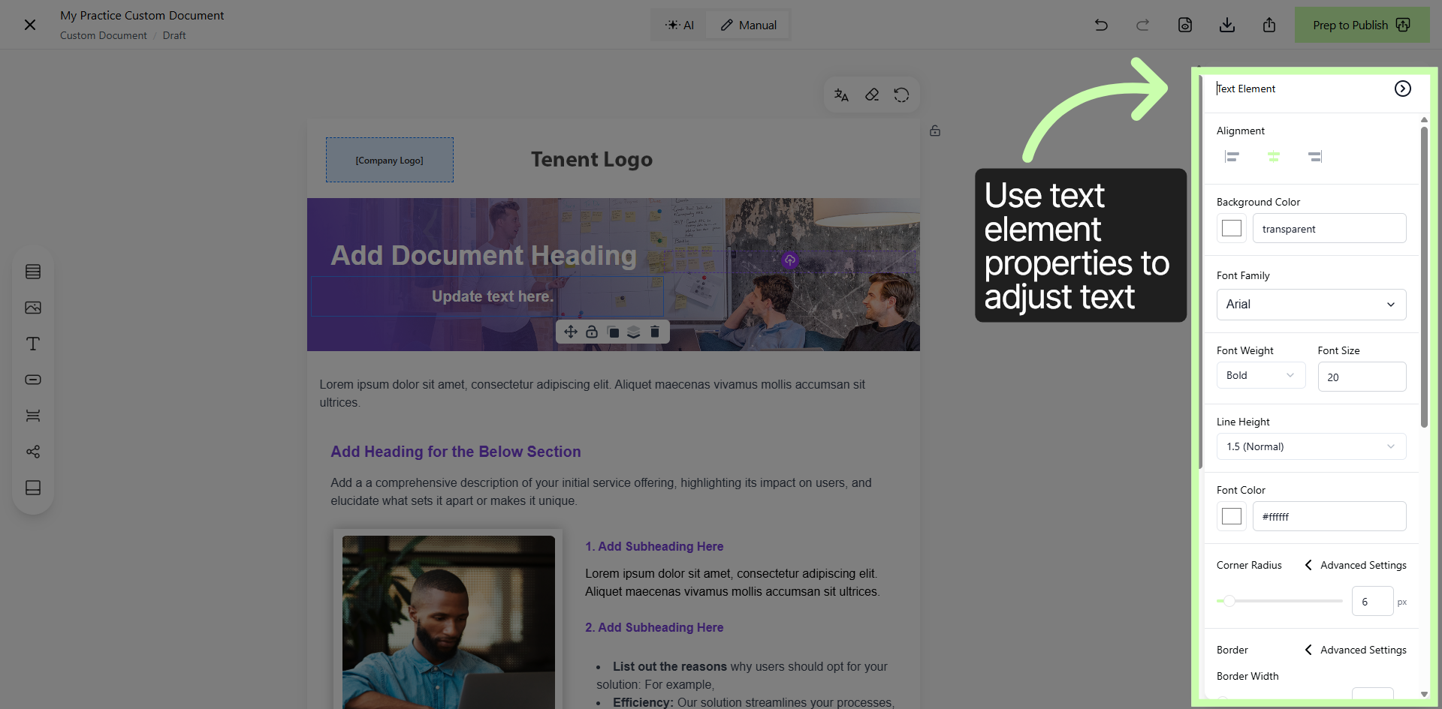Open the font color swatch
Screen dimensions: 1442x709
[1232, 516]
